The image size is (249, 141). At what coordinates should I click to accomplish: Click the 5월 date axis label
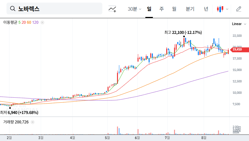click(107, 138)
